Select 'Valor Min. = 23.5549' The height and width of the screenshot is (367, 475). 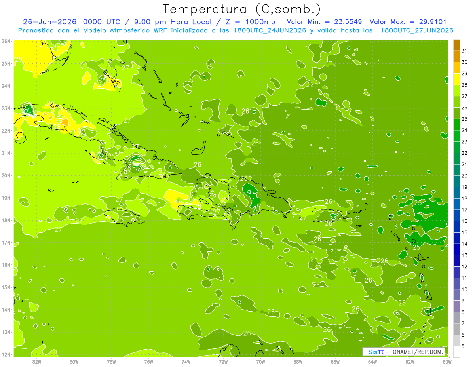(324, 22)
